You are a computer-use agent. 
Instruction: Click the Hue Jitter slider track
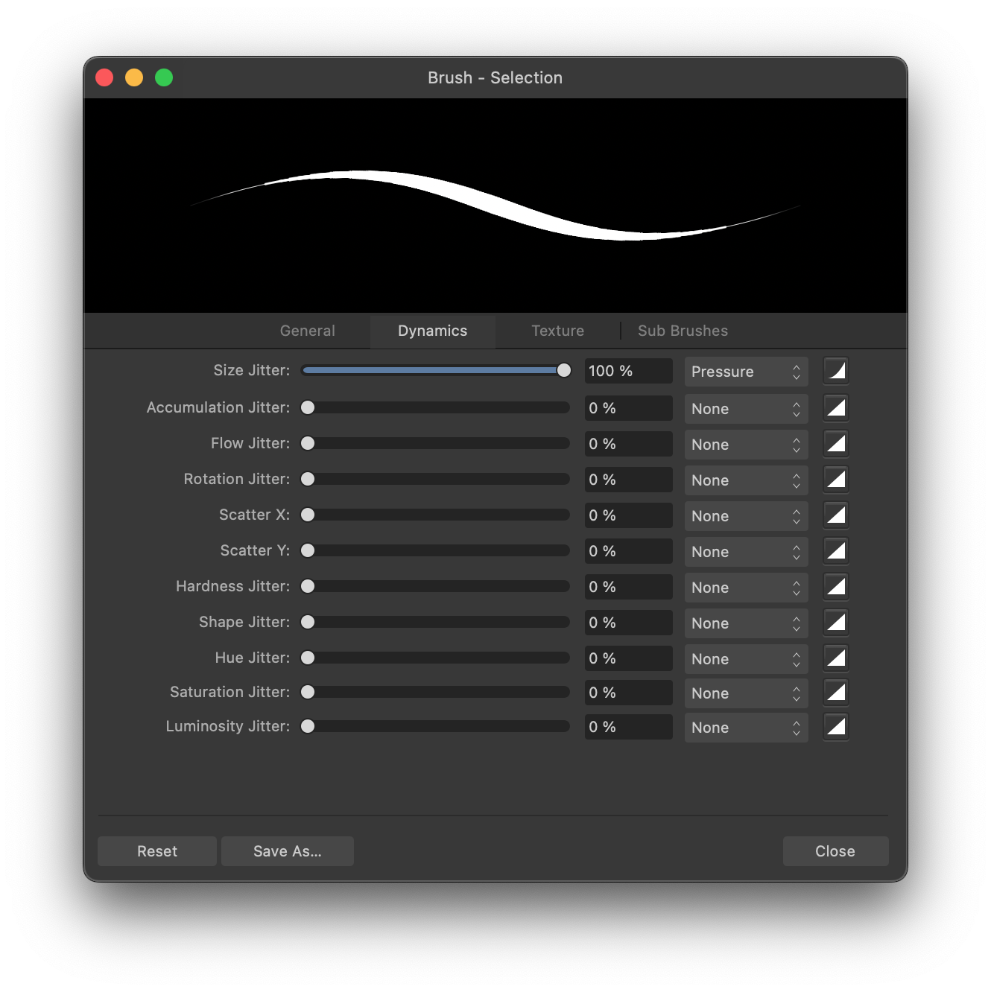click(x=436, y=658)
